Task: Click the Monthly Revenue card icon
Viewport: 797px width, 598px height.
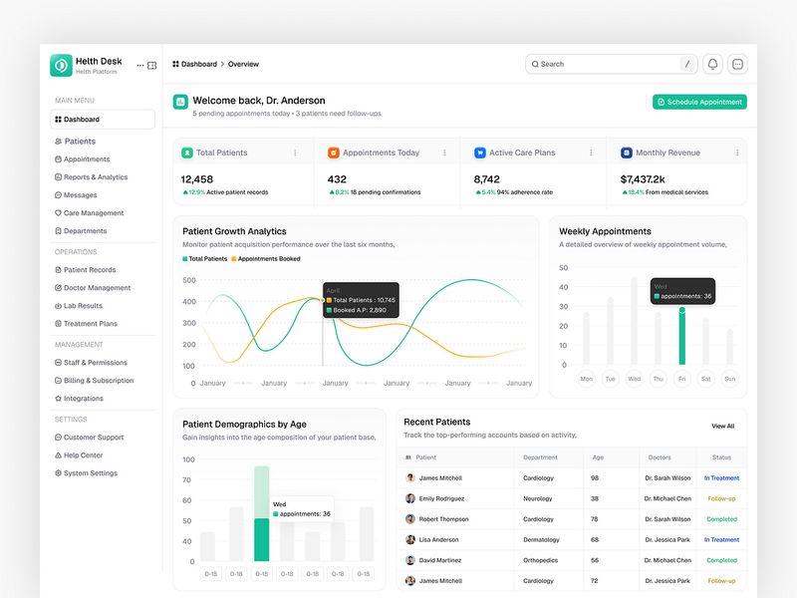Action: (x=627, y=152)
